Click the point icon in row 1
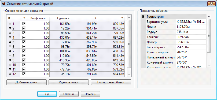The width and height of the screenshot is (217, 100). tap(10, 24)
